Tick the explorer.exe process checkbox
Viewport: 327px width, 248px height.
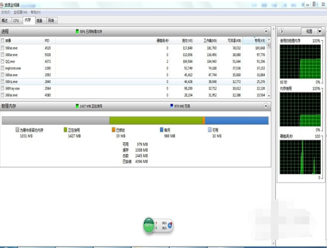[x=3, y=68]
